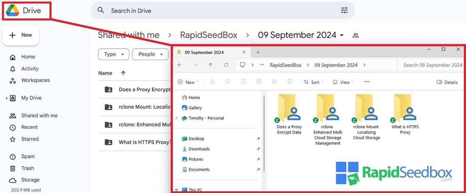The height and width of the screenshot is (193, 466).
Task: Expand the Timothy - Personal tree arrow
Action: coord(177,118)
